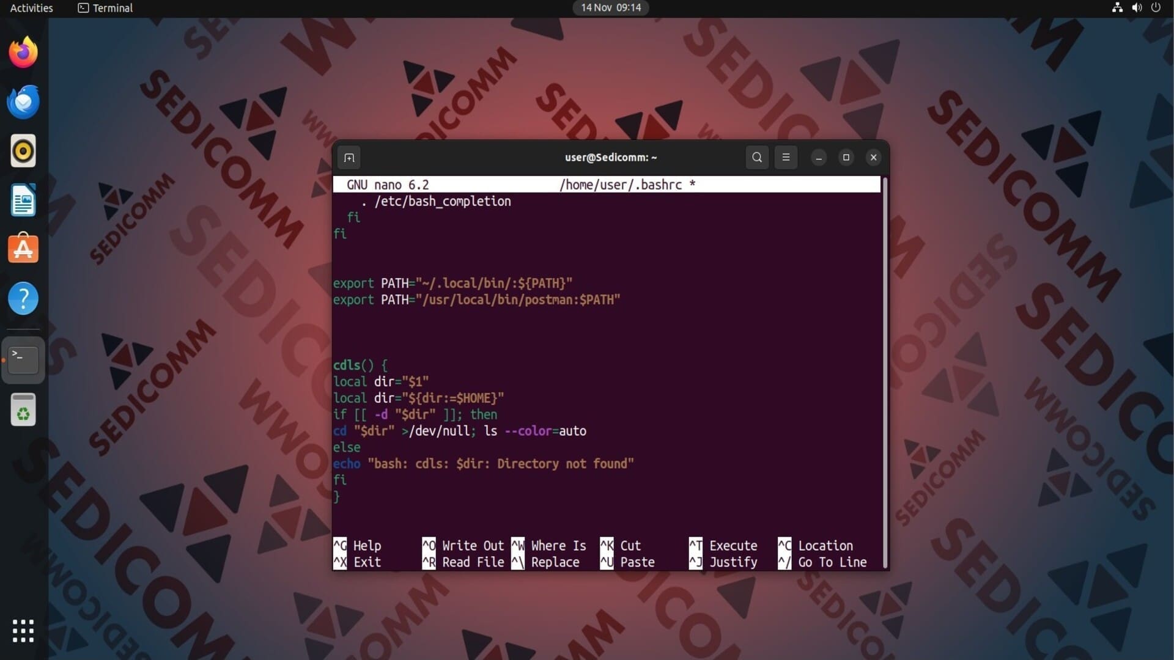Image resolution: width=1174 pixels, height=660 pixels.
Task: Open the power icon in top bar
Action: pyautogui.click(x=1156, y=8)
